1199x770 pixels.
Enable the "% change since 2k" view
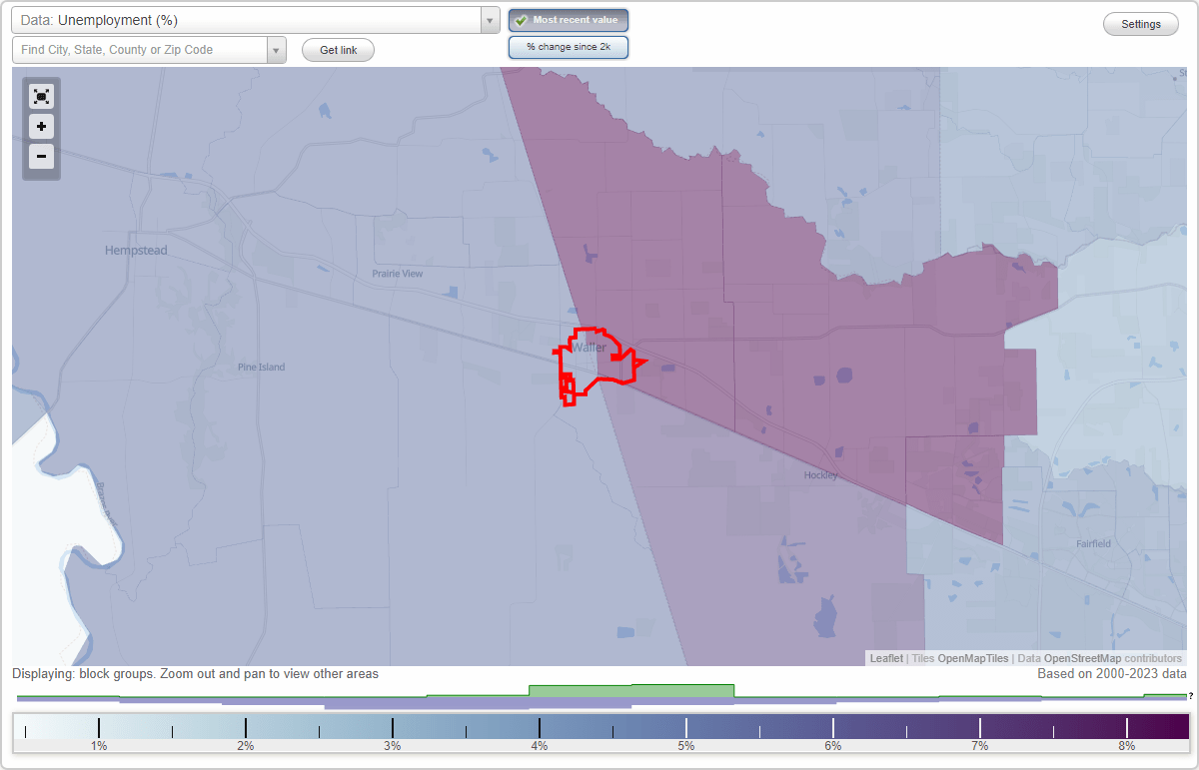(569, 47)
